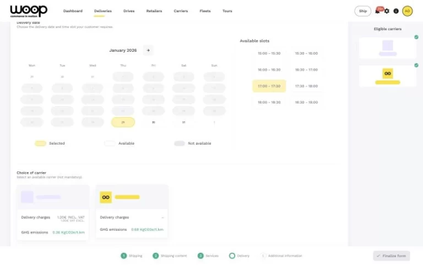Open the purple eligible carrier card
This screenshot has width=423, height=265.
[387, 48]
